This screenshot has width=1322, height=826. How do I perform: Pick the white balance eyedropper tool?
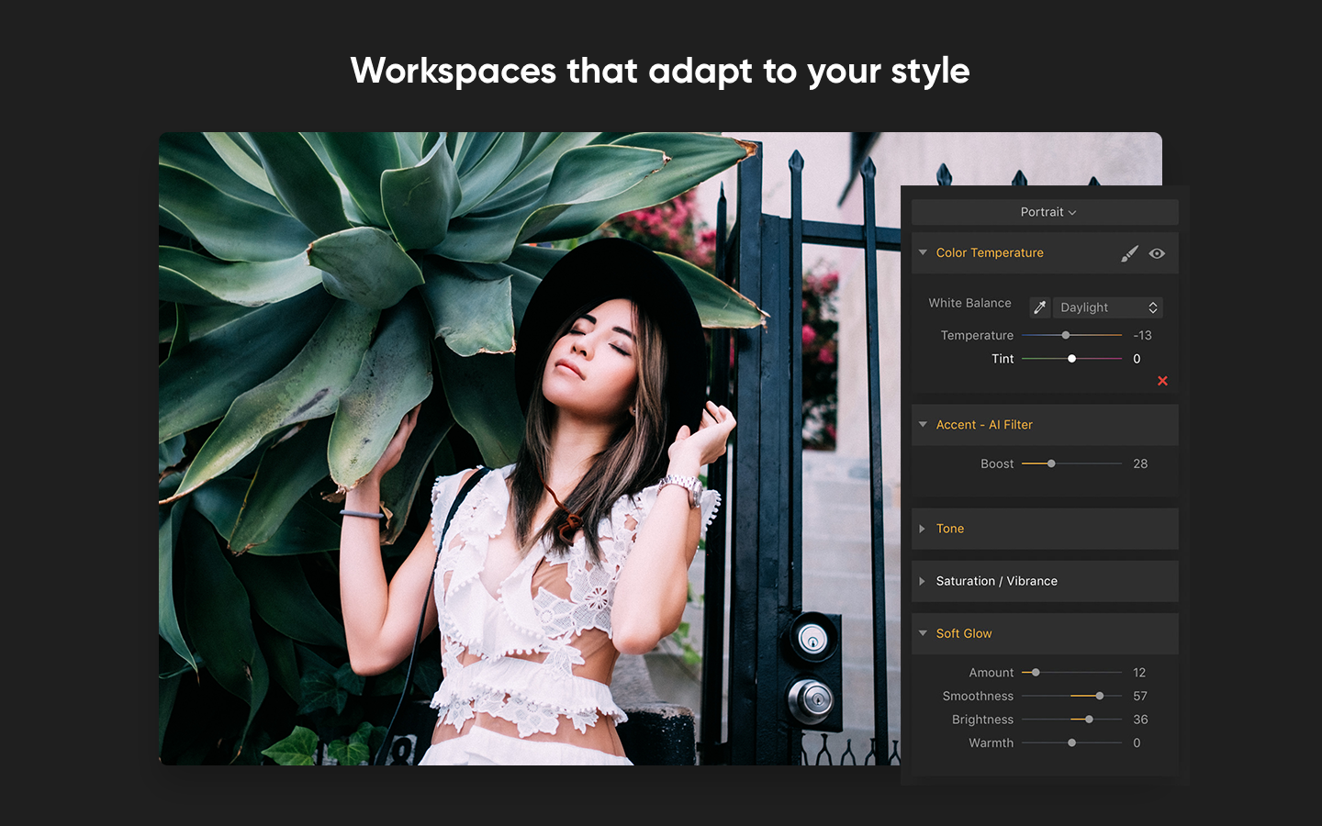(1039, 307)
